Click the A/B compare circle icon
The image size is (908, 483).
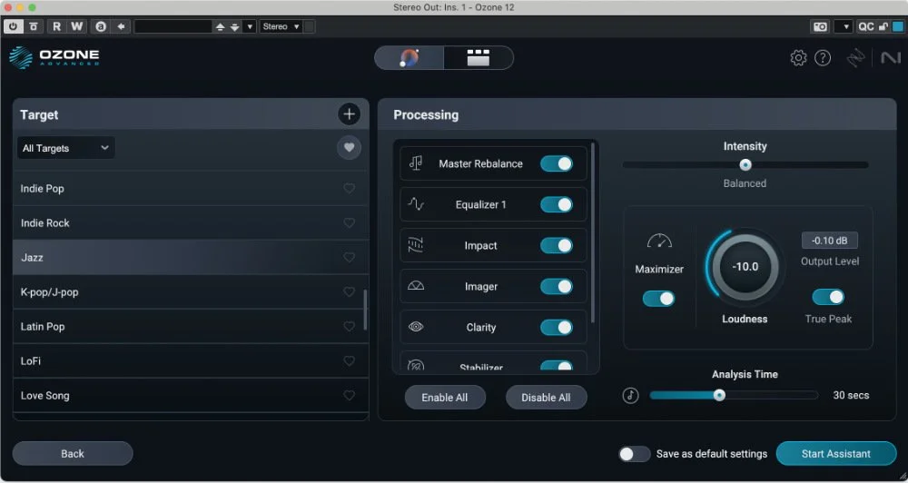(101, 26)
